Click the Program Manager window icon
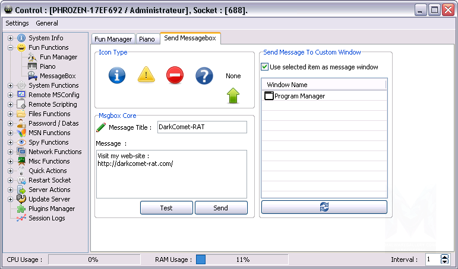 [x=269, y=96]
